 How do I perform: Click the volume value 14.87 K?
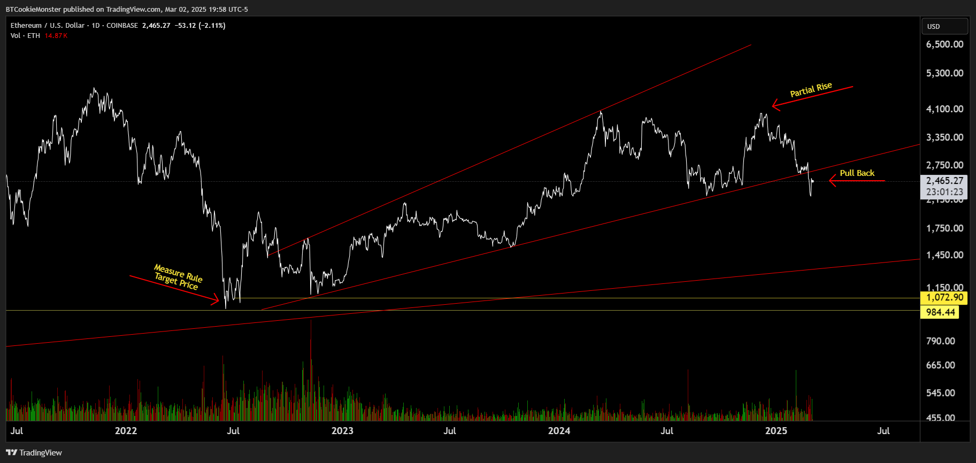[56, 36]
